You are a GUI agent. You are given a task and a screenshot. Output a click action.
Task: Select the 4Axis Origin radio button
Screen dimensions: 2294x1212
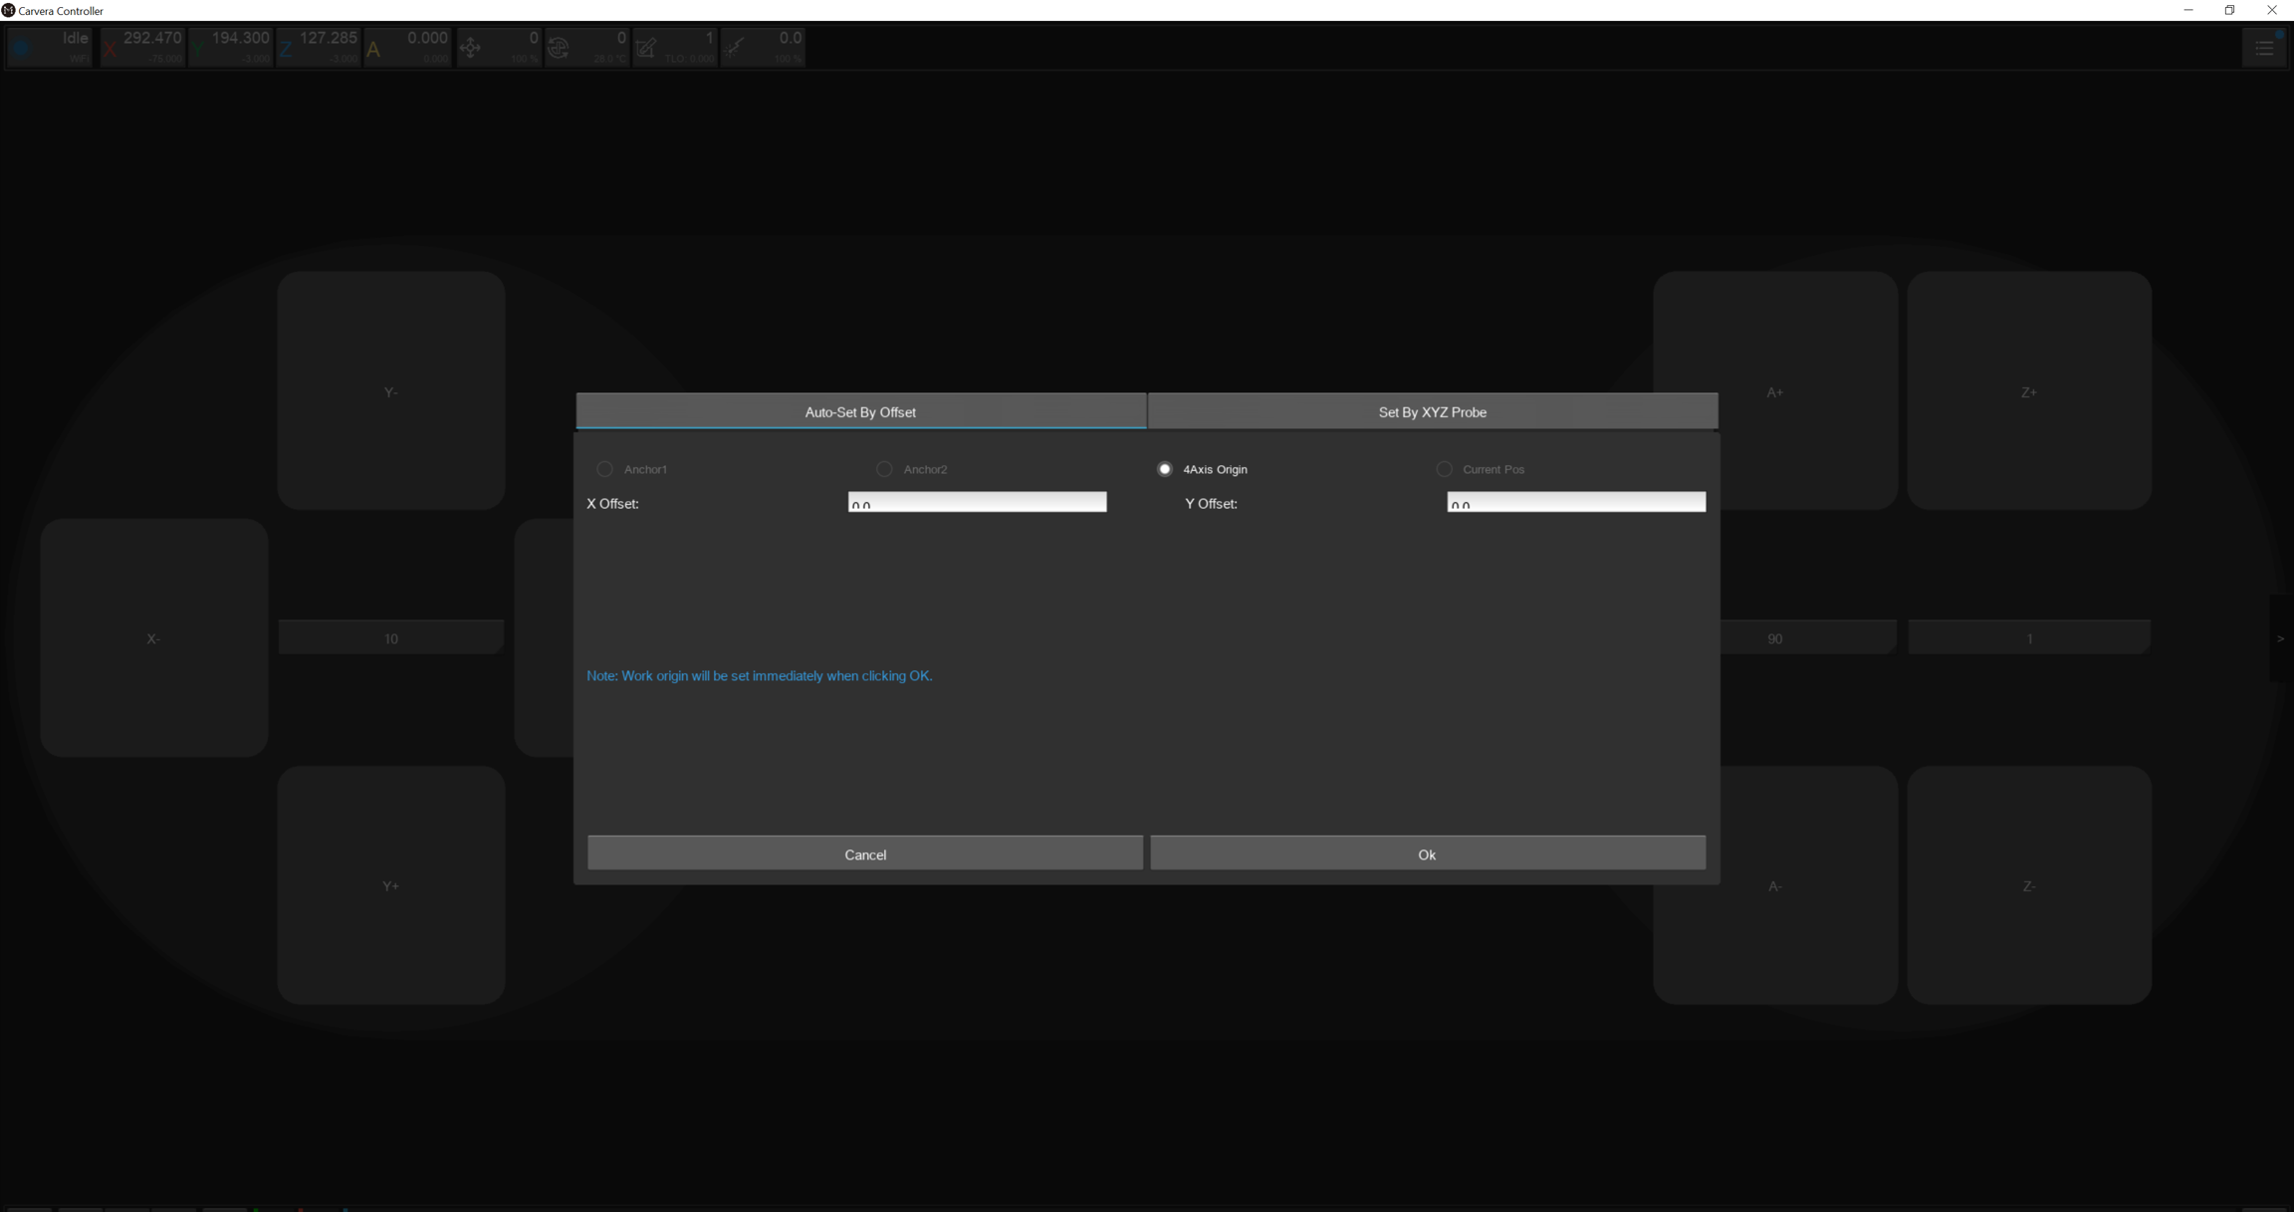(x=1164, y=469)
